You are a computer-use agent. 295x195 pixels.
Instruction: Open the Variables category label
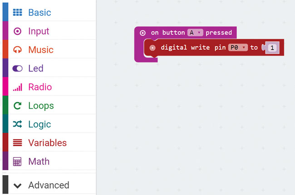[47, 143]
